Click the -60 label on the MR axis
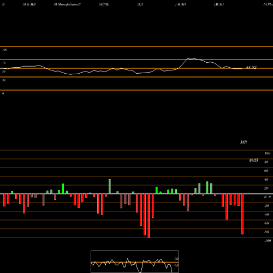Screen dimensions: 273x273 pyautogui.click(x=266, y=223)
